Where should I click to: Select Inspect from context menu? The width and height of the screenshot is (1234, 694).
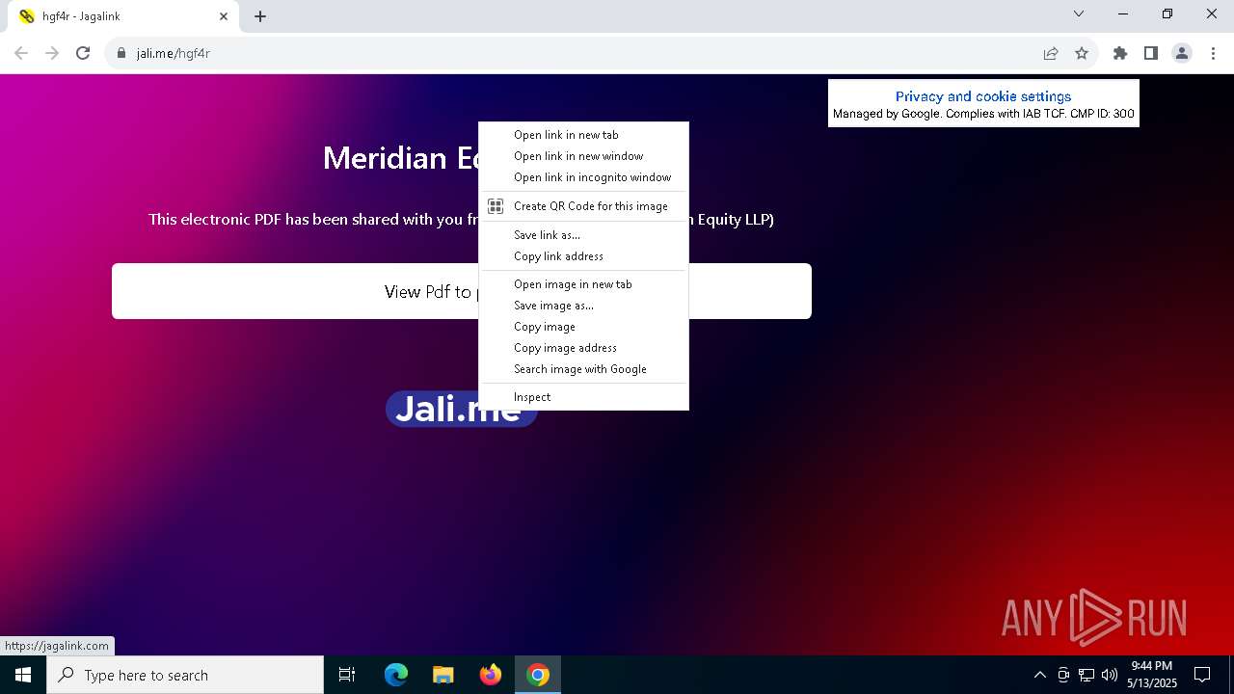pyautogui.click(x=584, y=397)
